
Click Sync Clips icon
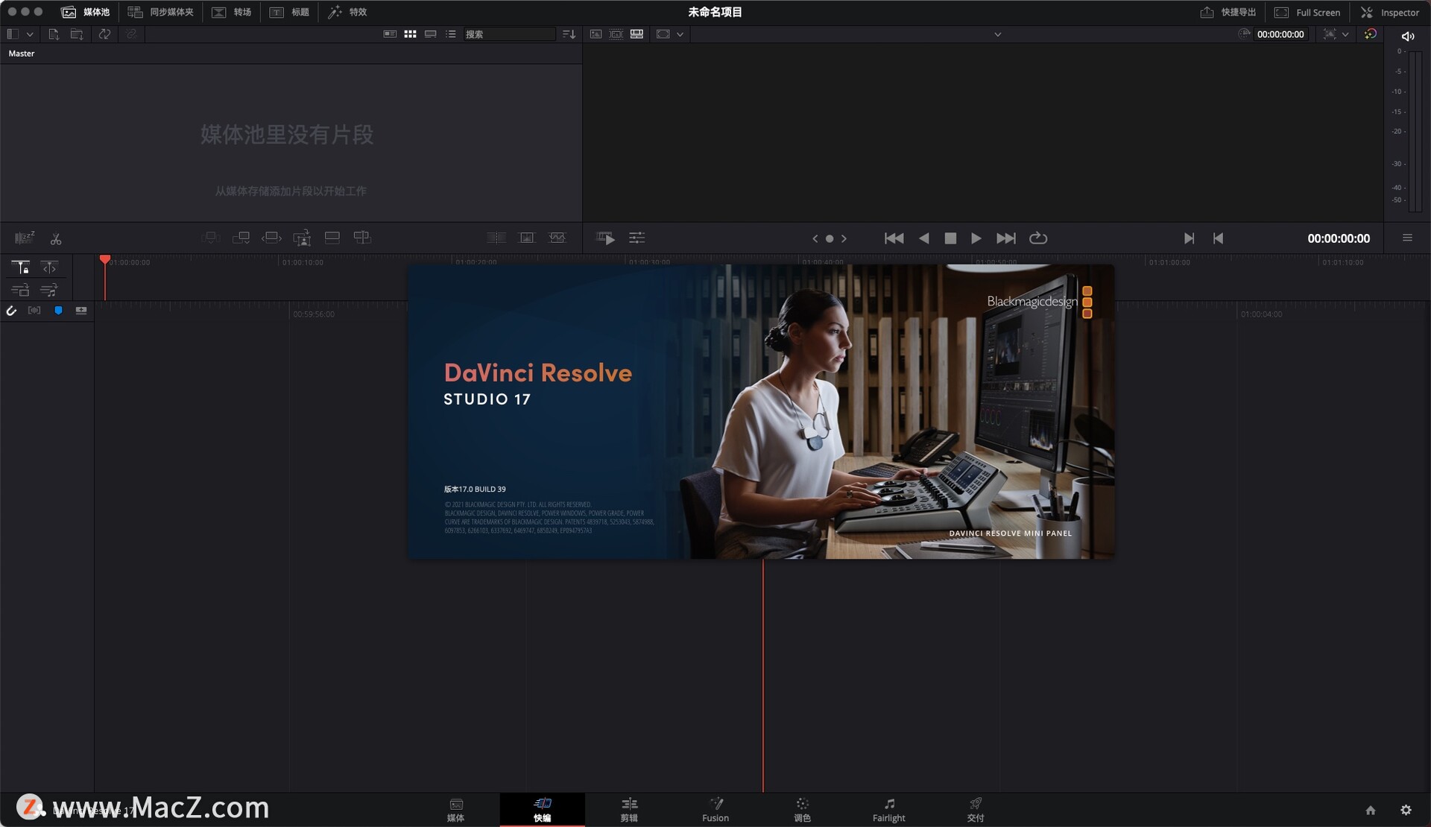(x=105, y=34)
